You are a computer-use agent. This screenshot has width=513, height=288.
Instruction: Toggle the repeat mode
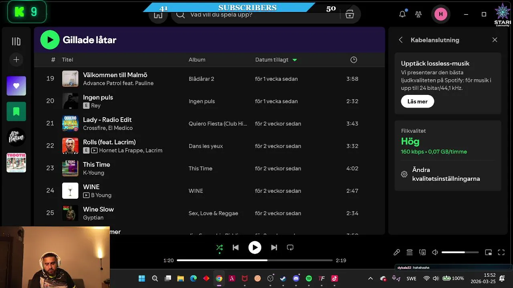pos(290,248)
